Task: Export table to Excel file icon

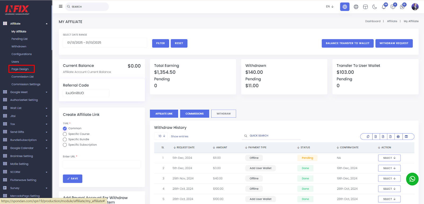Action: pyautogui.click(x=376, y=137)
